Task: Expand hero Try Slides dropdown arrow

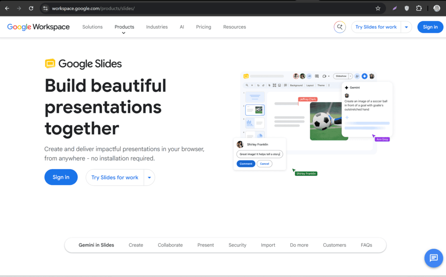Action: [x=149, y=177]
